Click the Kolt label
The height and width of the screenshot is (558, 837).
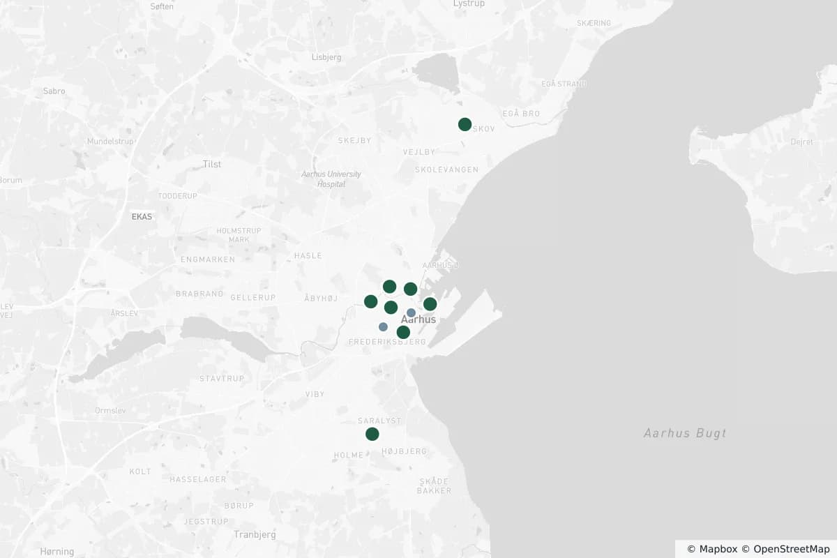click(x=139, y=472)
